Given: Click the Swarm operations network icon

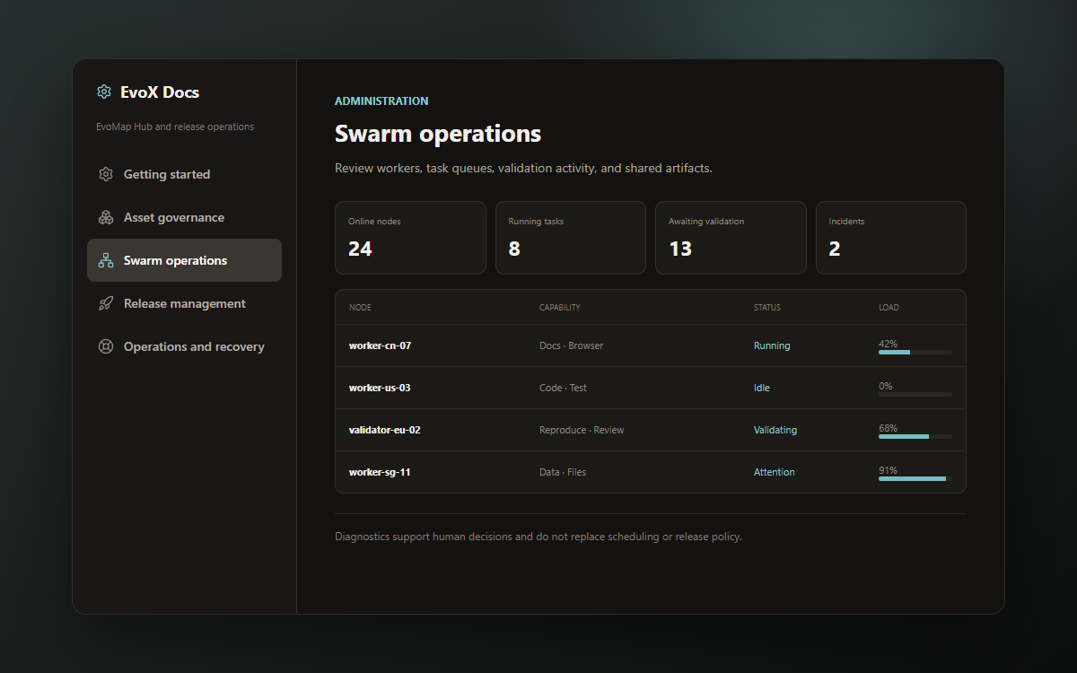Looking at the screenshot, I should click(106, 260).
